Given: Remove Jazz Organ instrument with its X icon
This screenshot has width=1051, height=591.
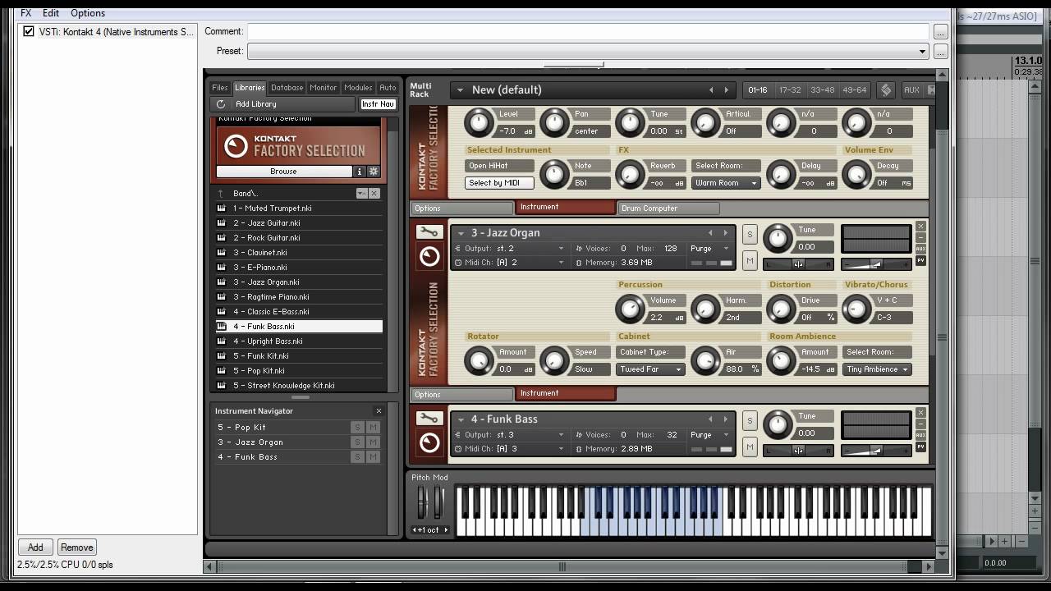Looking at the screenshot, I should 920,227.
